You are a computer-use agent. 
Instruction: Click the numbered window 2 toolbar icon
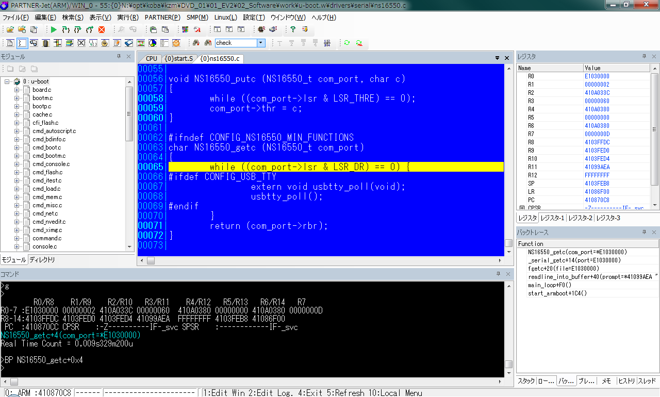(229, 30)
